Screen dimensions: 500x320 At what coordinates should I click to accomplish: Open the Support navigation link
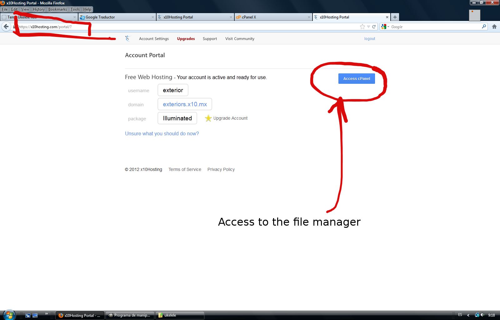coord(210,39)
